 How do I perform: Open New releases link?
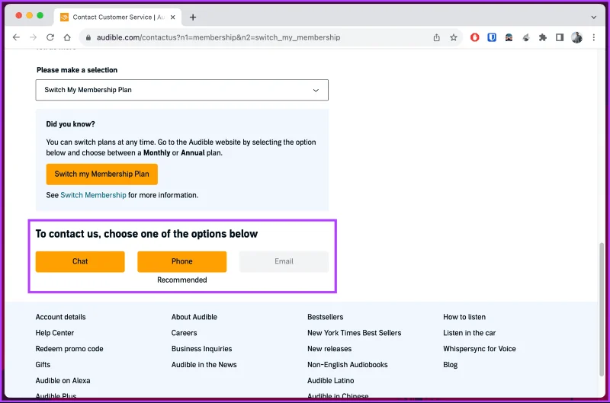coord(329,349)
